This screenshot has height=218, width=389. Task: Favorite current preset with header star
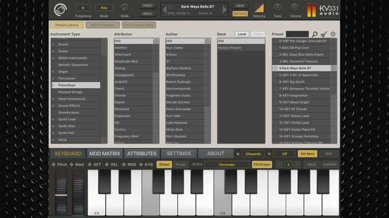point(171,7)
